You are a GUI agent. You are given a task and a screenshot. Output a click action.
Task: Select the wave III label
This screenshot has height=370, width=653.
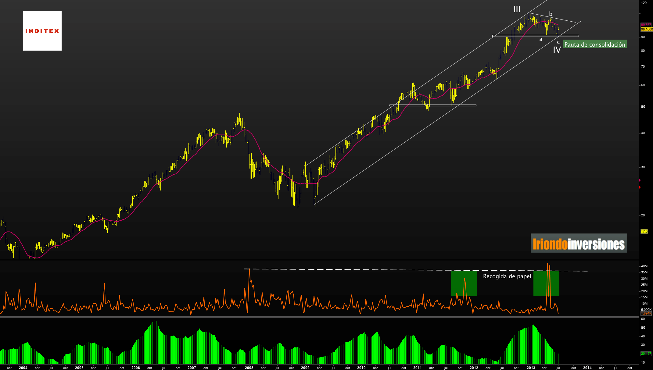pos(517,9)
